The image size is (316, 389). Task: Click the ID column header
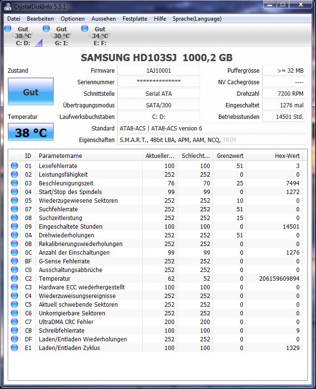[x=28, y=156]
